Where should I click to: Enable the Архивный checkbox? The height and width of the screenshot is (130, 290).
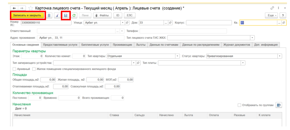14,69
